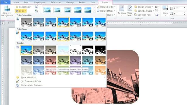
Task: Click the shape height input field
Action: [x=178, y=8]
